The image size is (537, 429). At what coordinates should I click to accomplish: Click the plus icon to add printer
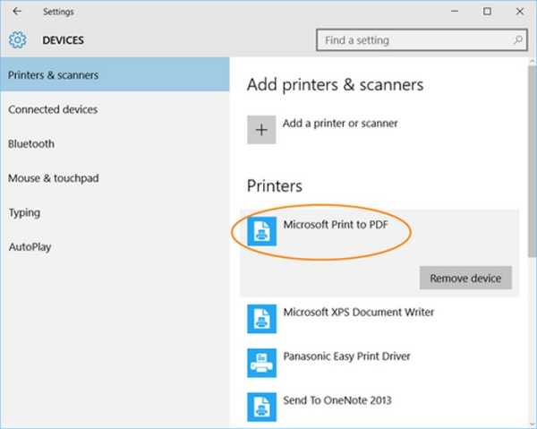[x=261, y=130]
